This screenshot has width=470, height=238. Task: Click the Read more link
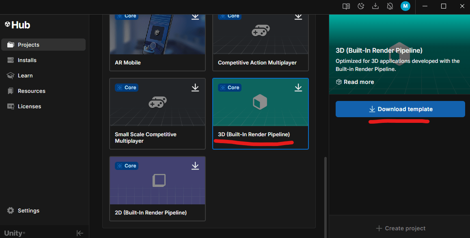(x=355, y=82)
